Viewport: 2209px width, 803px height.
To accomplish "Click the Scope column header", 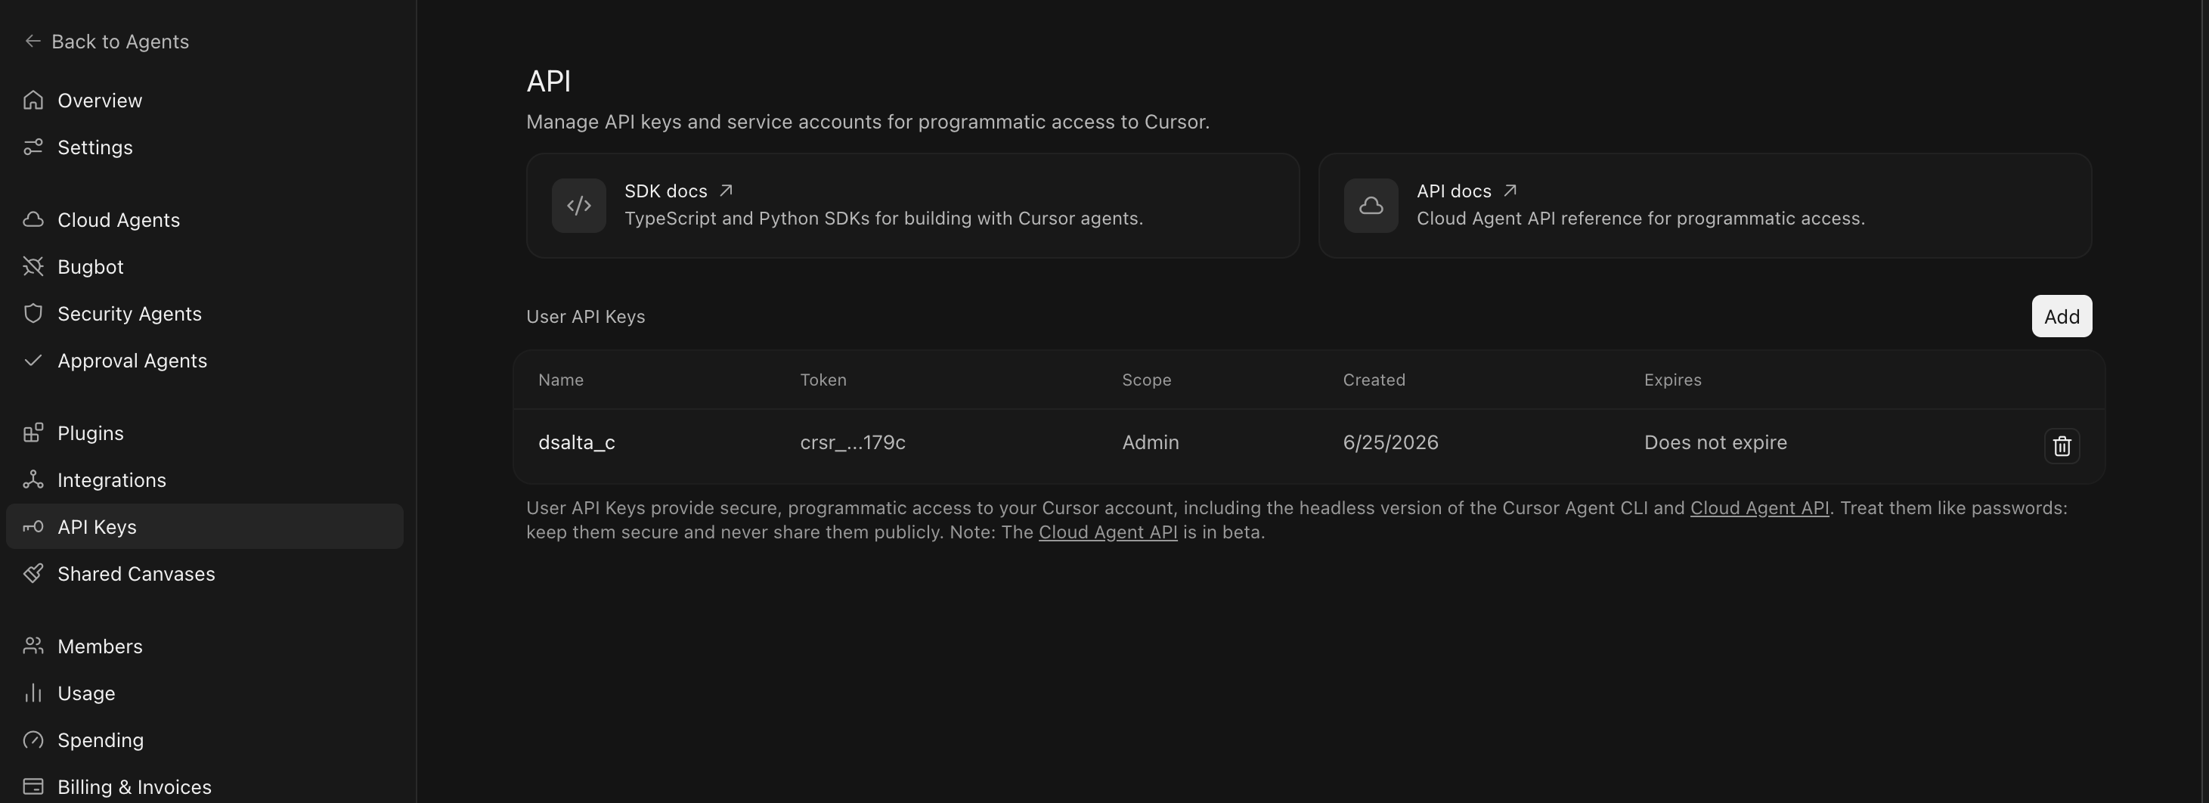I will point(1147,380).
